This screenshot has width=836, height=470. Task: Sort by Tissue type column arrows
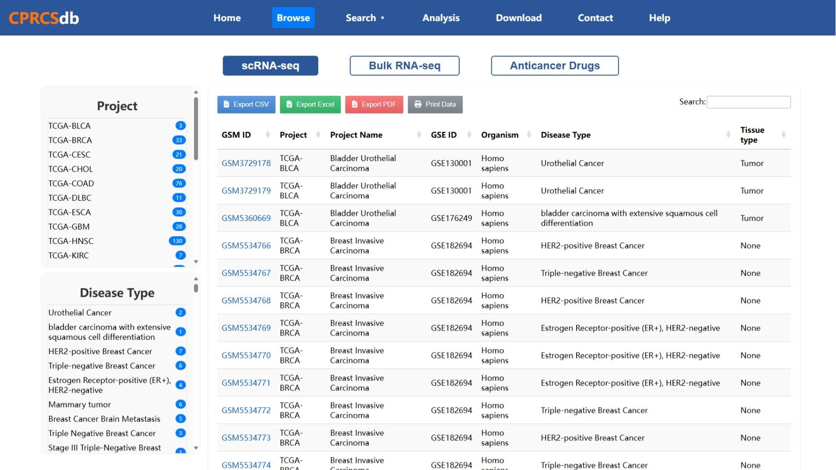[783, 135]
